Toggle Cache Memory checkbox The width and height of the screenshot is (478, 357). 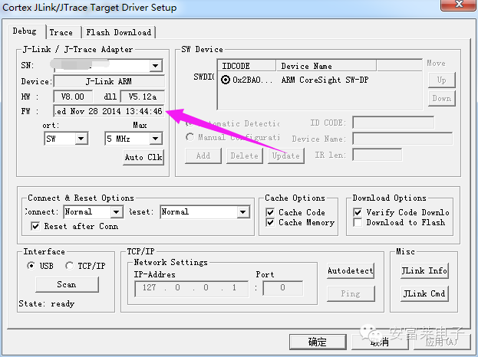point(270,222)
